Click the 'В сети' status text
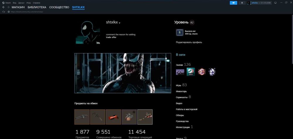This screenshot has width=293, height=139. click(x=180, y=55)
